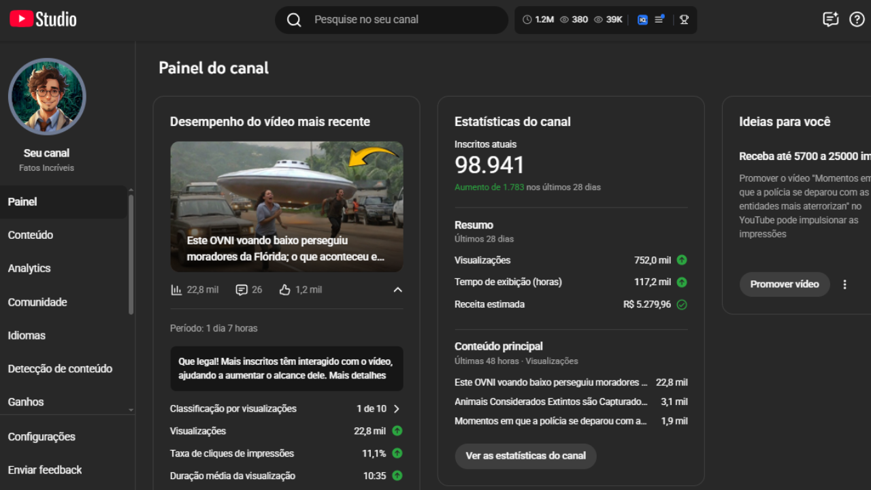Go to Conteúdo in the sidebar
Viewport: 871px width, 490px height.
point(31,235)
